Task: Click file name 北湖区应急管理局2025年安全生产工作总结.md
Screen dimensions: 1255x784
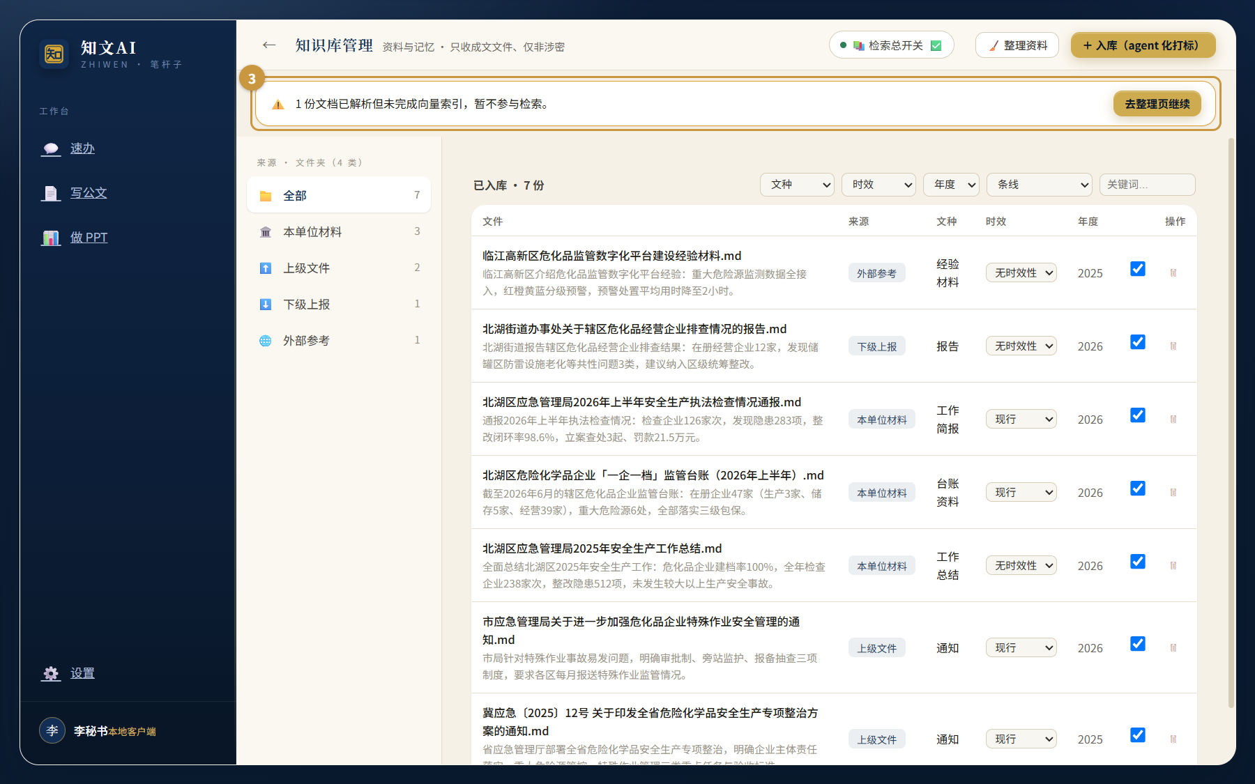Action: (602, 548)
